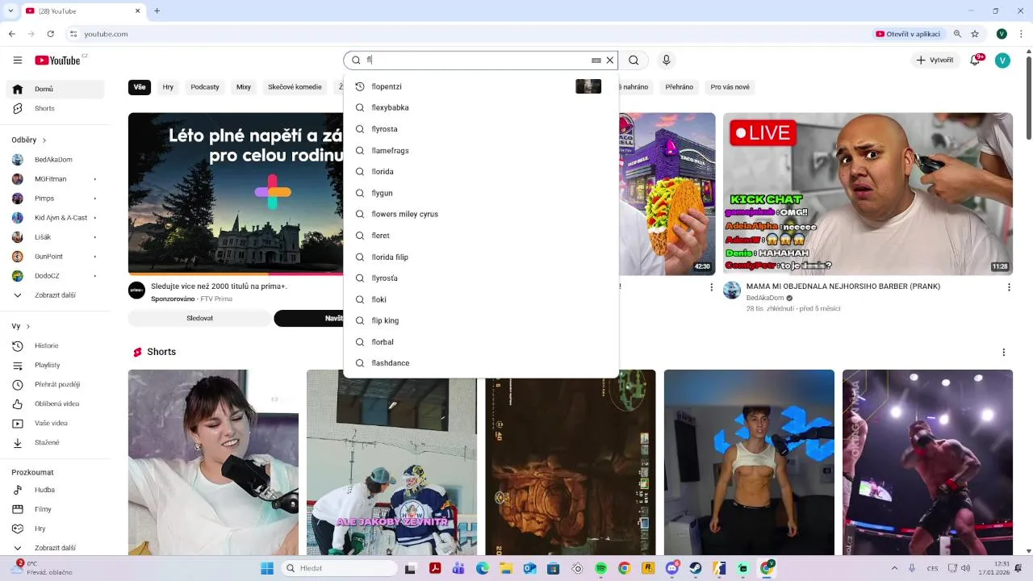Select the flashdance suggestion
This screenshot has height=581, width=1033.
pyautogui.click(x=481, y=363)
